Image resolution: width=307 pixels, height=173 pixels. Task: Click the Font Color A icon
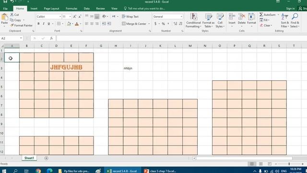[77, 24]
